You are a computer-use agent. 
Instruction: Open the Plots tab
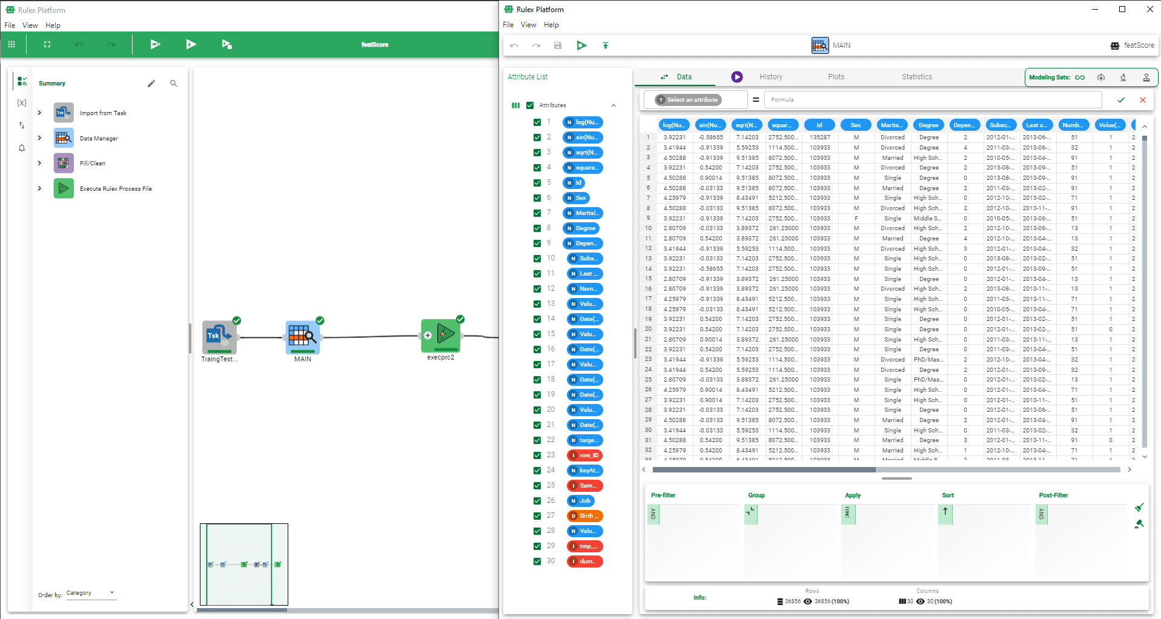pos(836,77)
